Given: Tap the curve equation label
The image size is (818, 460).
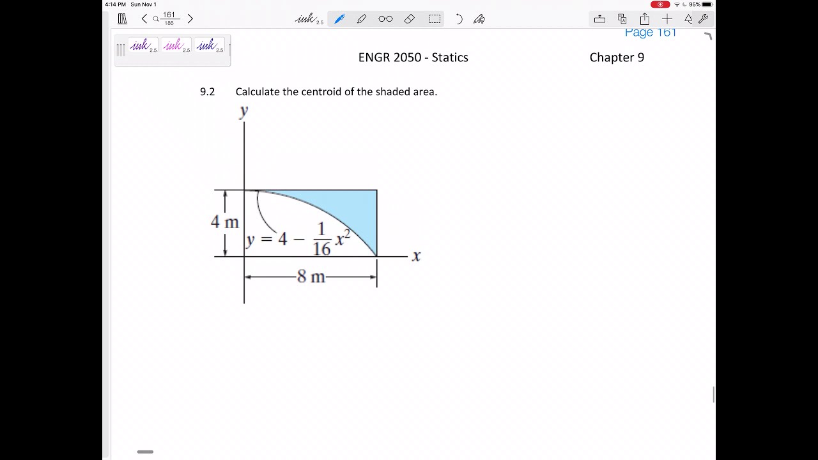Looking at the screenshot, I should coord(298,240).
